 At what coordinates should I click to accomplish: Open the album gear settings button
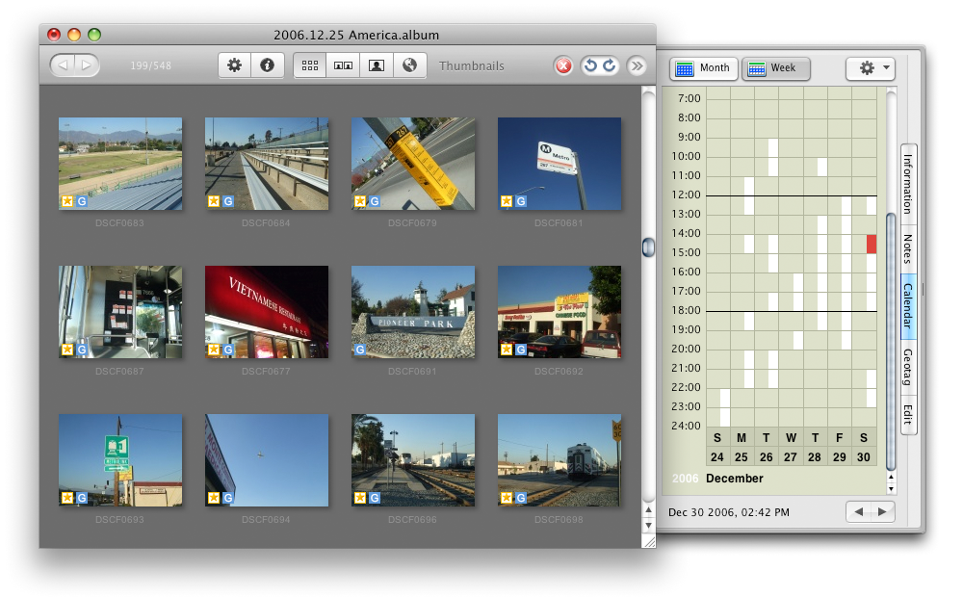pos(234,65)
